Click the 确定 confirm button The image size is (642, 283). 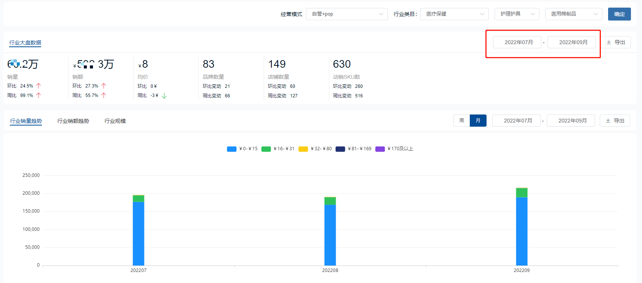619,14
